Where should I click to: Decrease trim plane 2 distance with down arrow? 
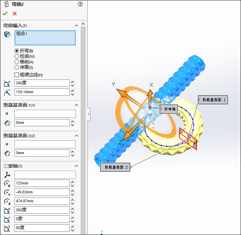73,155
